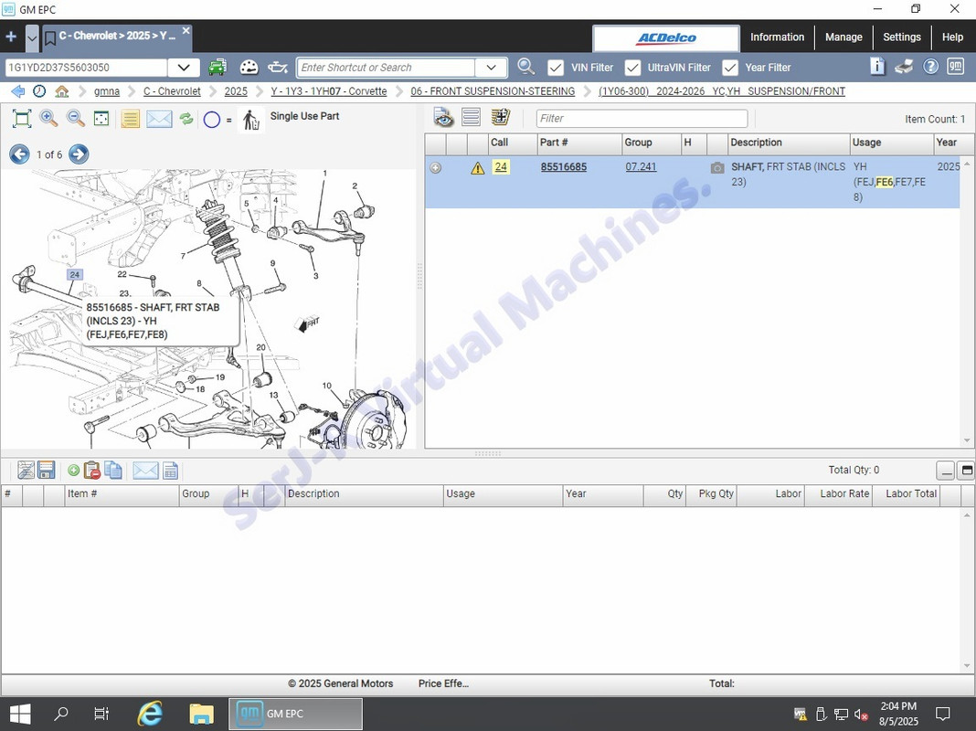
Task: Open part number 85516685 link
Action: [x=563, y=166]
